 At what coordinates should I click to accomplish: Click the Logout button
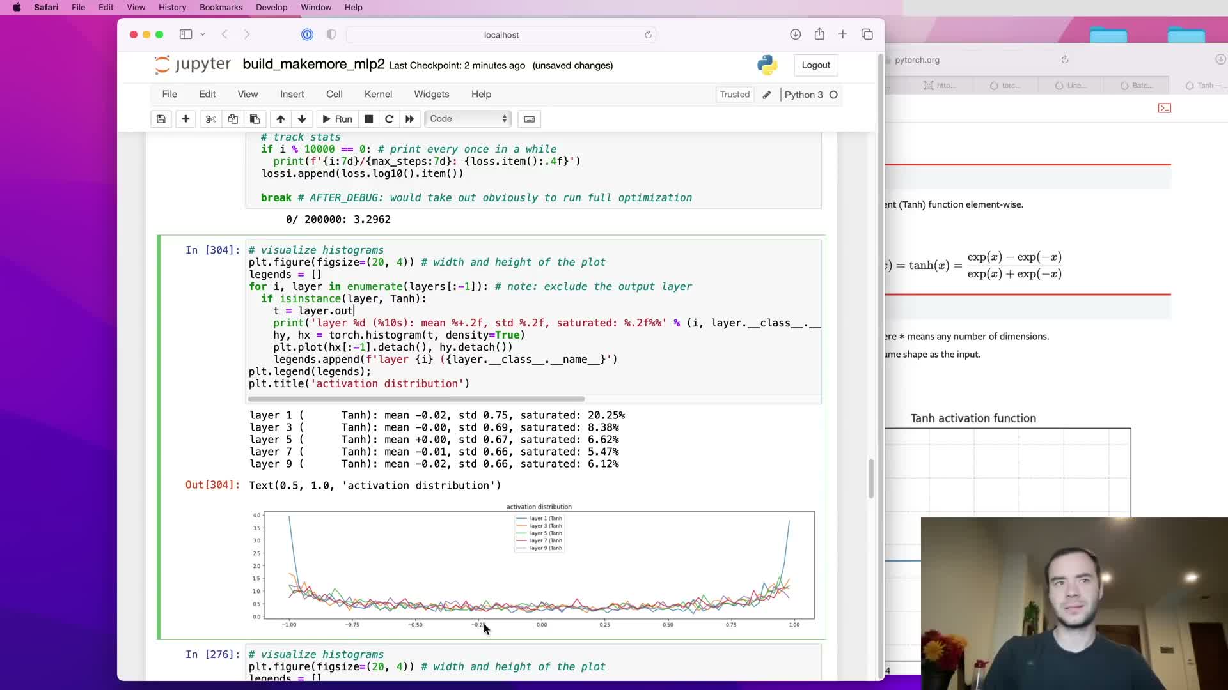coord(815,65)
